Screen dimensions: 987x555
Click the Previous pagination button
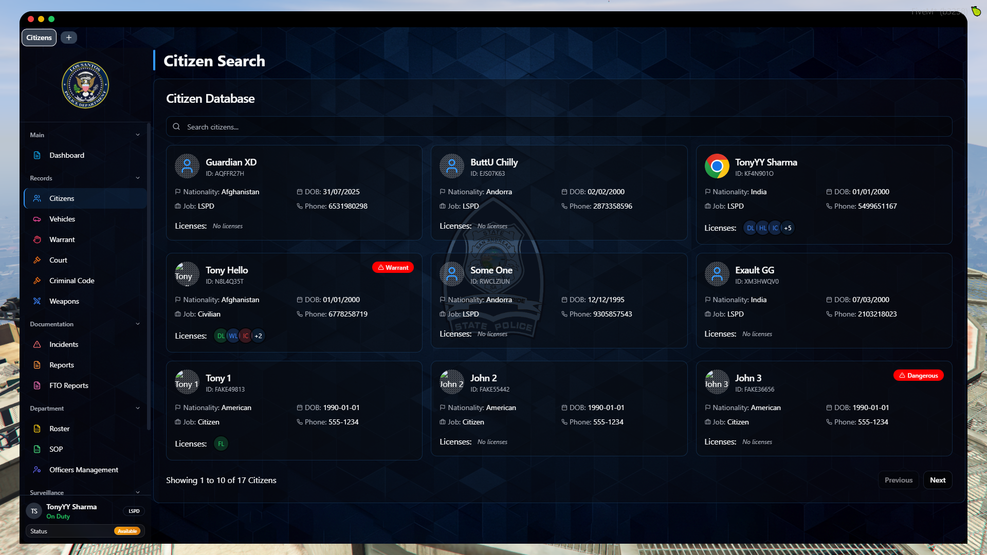click(x=898, y=480)
